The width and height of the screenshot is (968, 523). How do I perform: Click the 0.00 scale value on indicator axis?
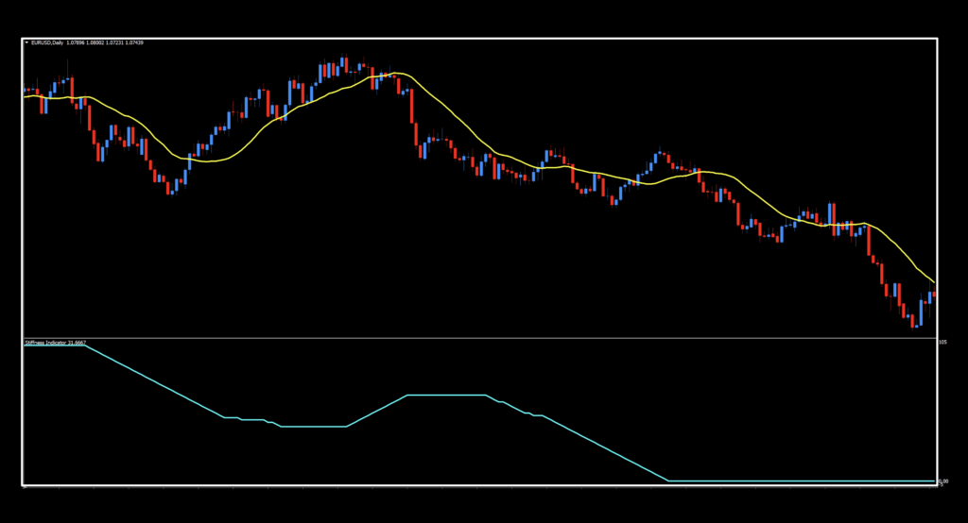(x=942, y=481)
